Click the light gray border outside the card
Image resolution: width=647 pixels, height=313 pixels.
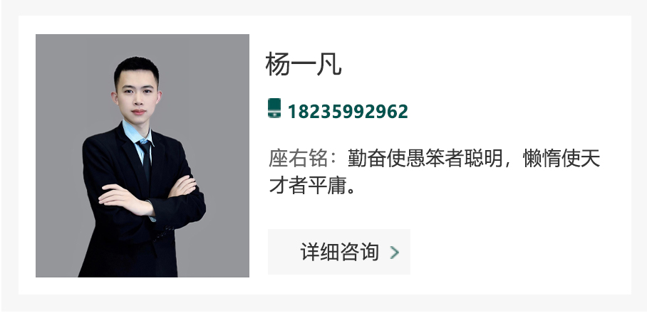[323, 7]
